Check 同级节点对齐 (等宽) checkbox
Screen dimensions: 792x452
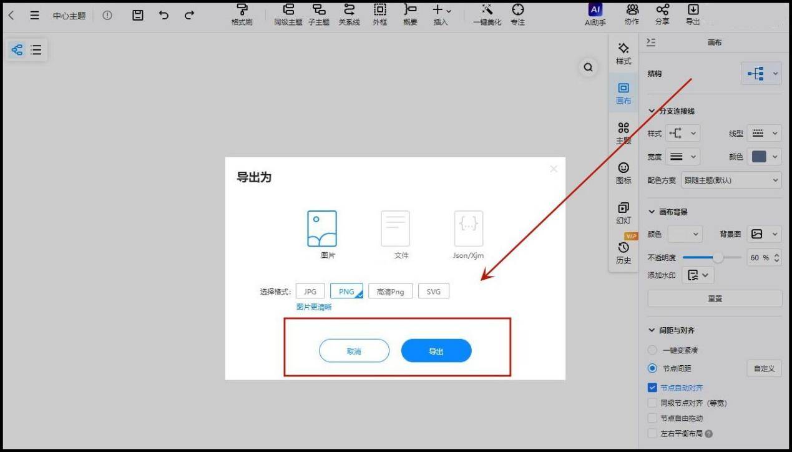pyautogui.click(x=653, y=403)
